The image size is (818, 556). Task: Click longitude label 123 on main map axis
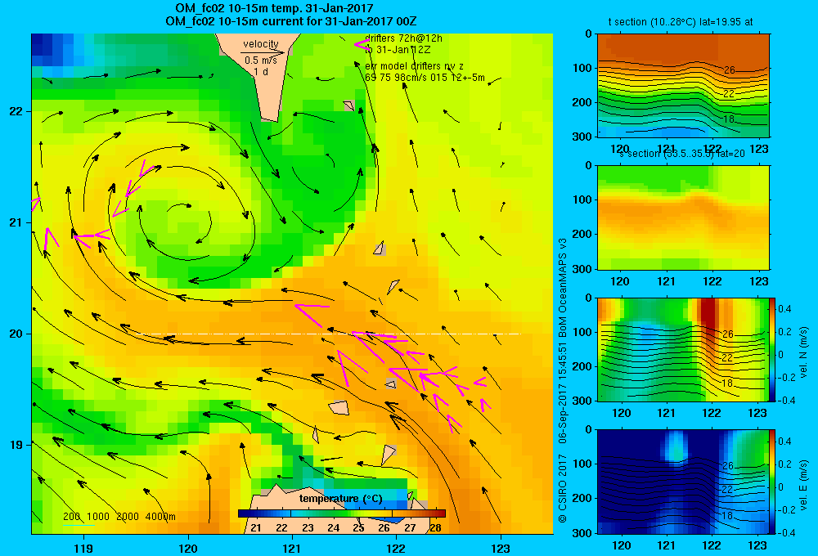[501, 548]
